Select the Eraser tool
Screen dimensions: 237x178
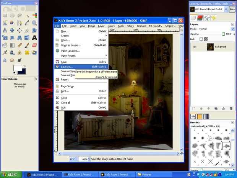tap(34, 45)
